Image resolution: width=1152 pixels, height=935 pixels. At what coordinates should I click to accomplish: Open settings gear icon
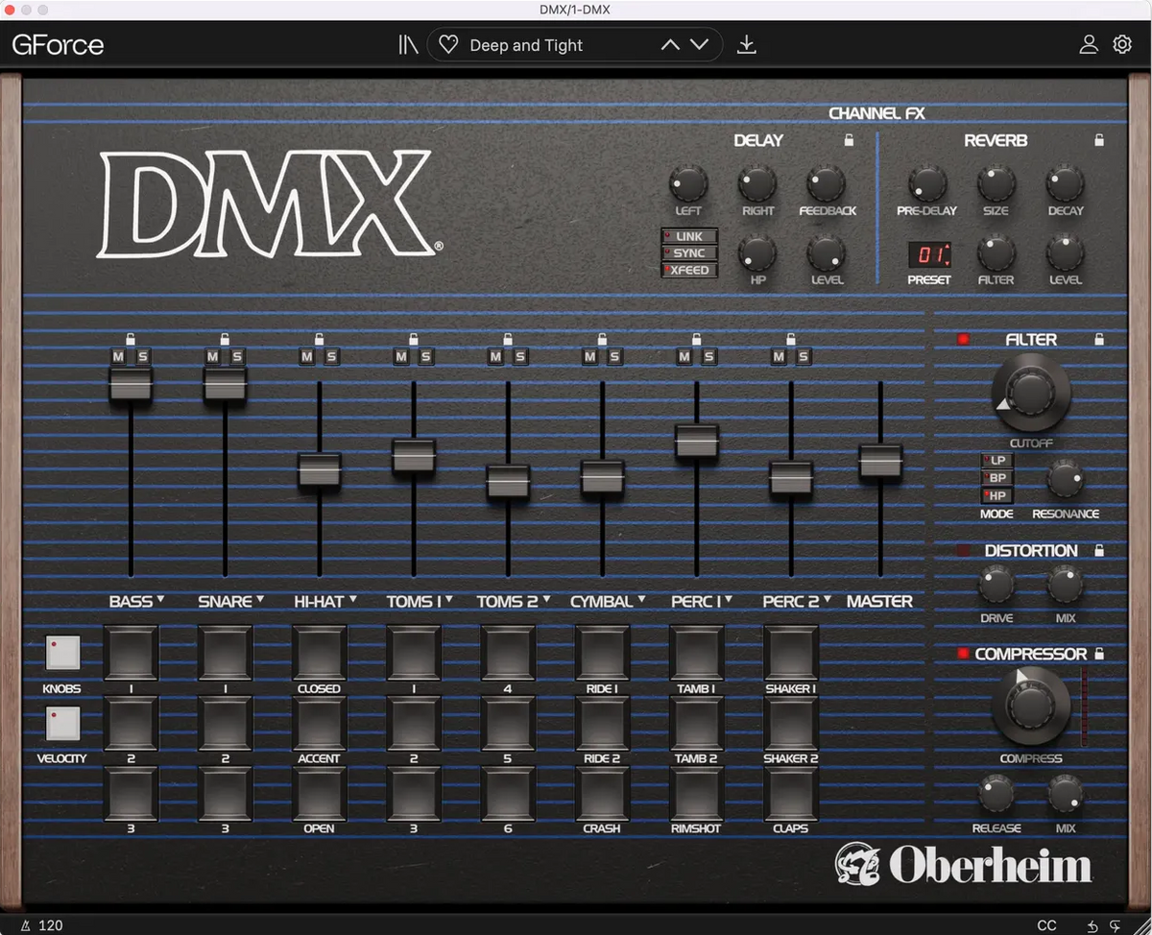tap(1122, 44)
